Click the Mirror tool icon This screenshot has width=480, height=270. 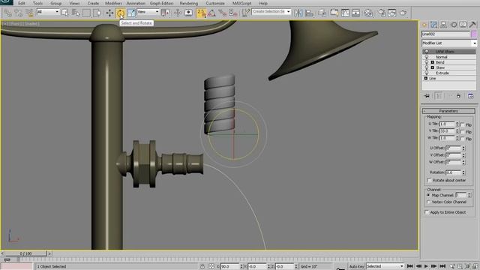tap(298, 13)
